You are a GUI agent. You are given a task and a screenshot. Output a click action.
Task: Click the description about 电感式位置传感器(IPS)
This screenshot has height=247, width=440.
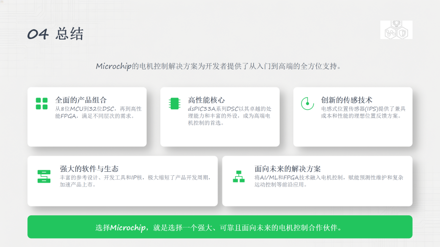tap(363, 112)
